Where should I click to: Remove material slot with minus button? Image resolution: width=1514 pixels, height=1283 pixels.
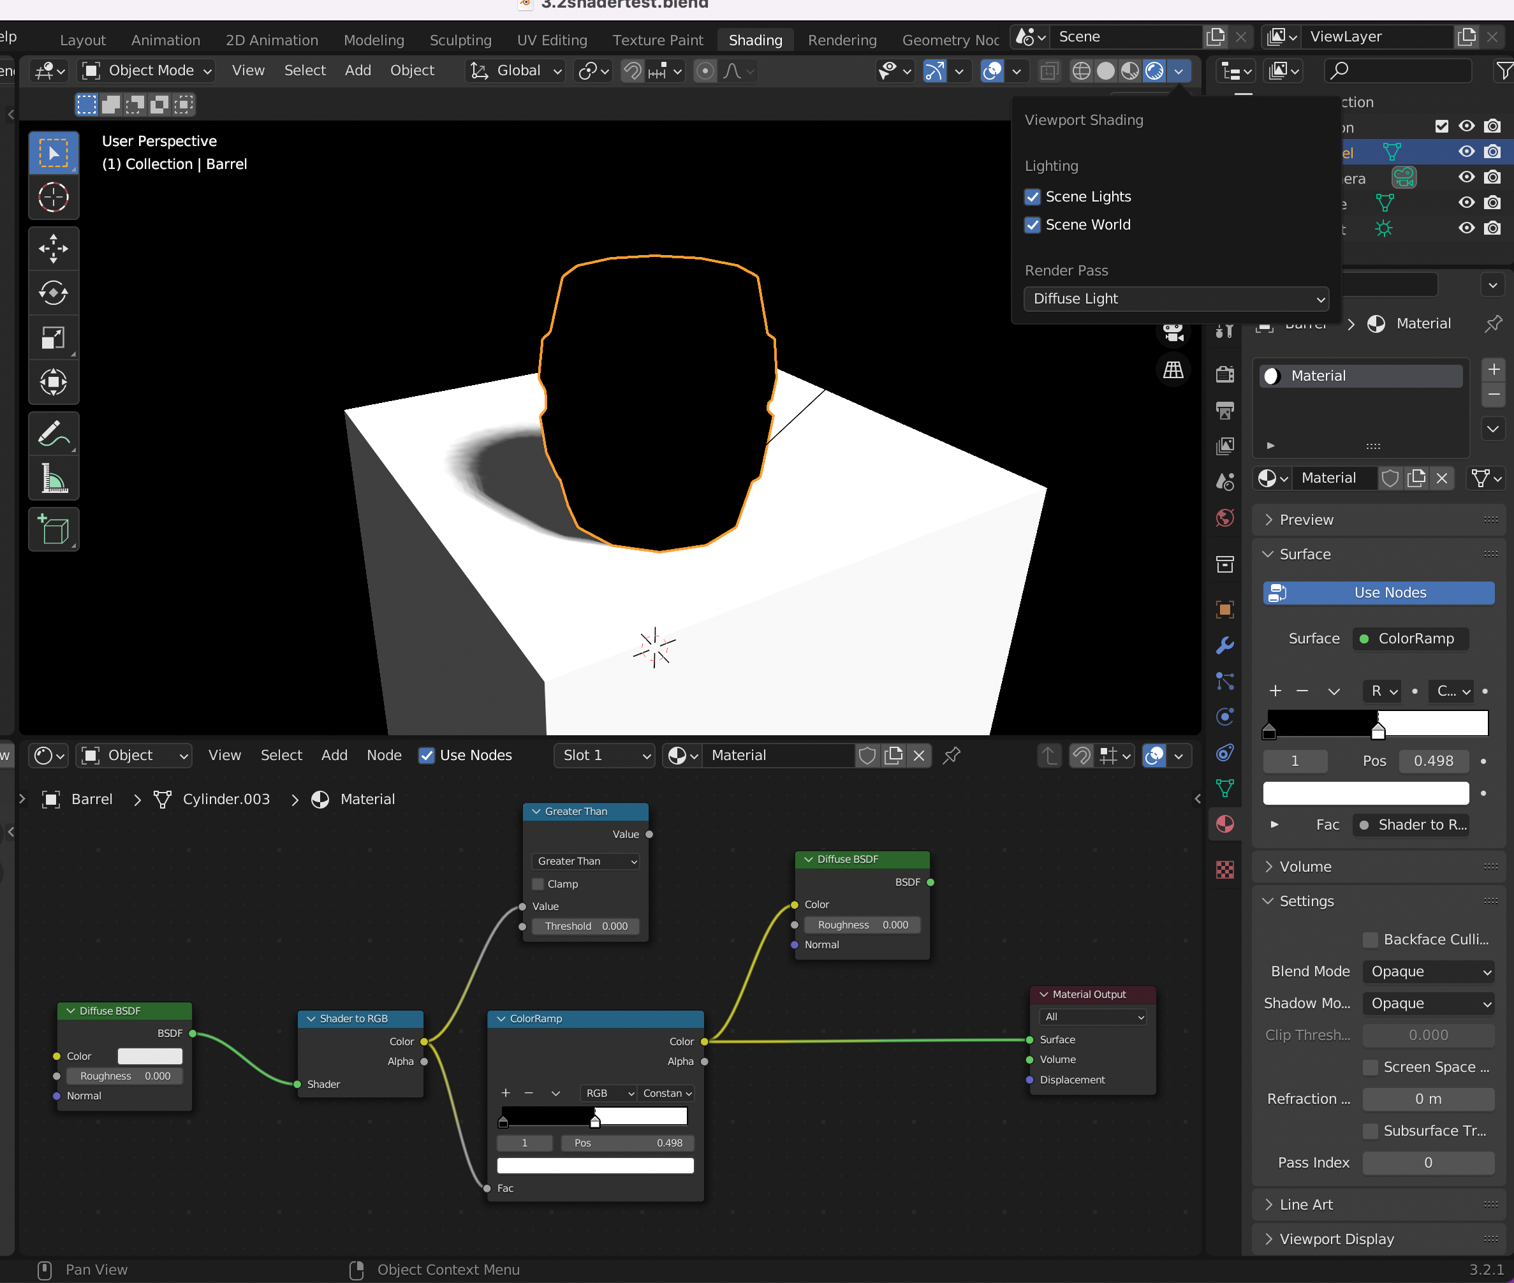pyautogui.click(x=1494, y=395)
